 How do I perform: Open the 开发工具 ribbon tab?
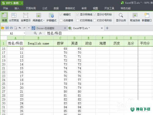109,8
